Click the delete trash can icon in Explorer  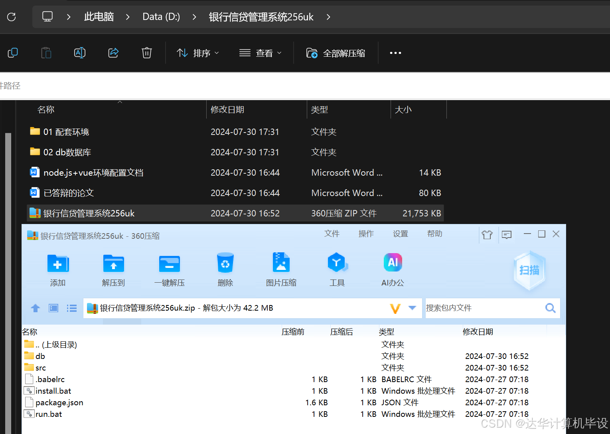(x=147, y=53)
